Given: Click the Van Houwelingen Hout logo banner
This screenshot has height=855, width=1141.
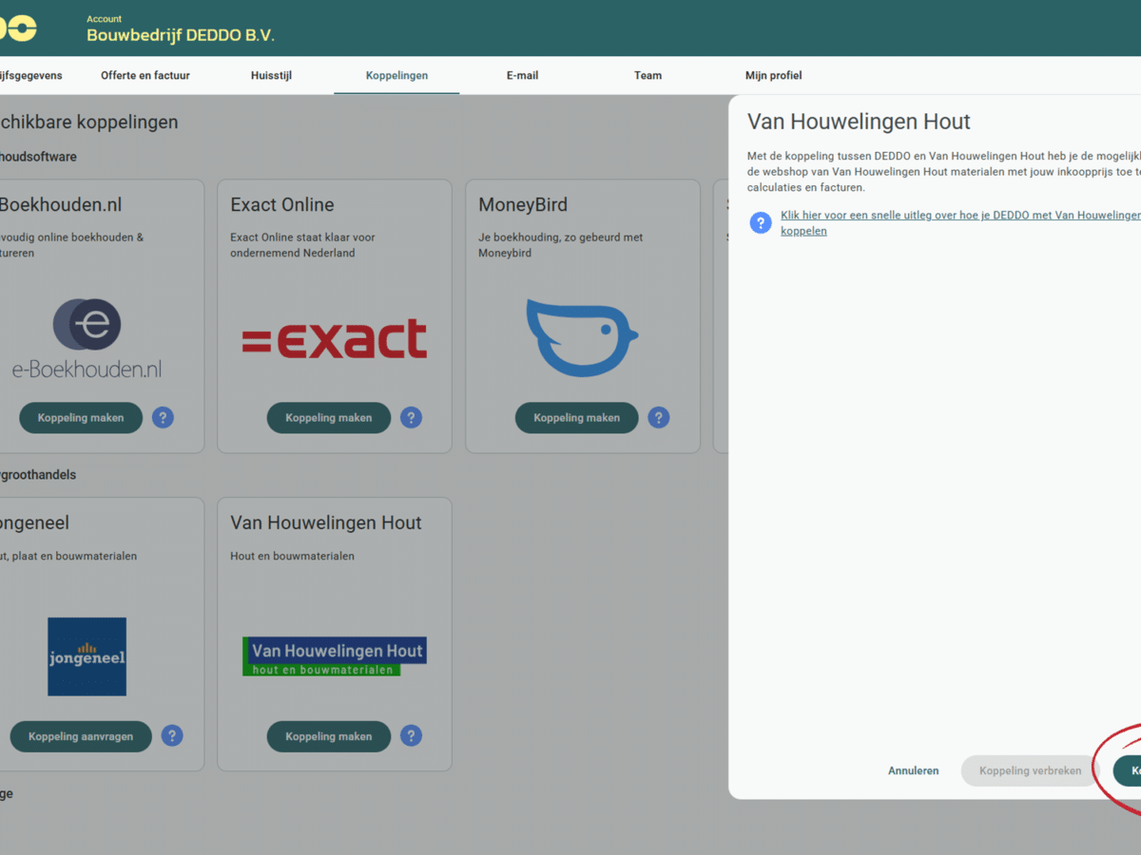Looking at the screenshot, I should (334, 655).
